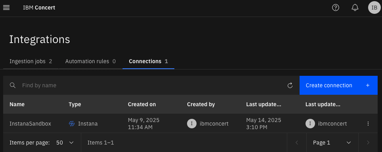This screenshot has height=152, width=382.
Task: Open the help question mark icon
Action: (x=336, y=8)
